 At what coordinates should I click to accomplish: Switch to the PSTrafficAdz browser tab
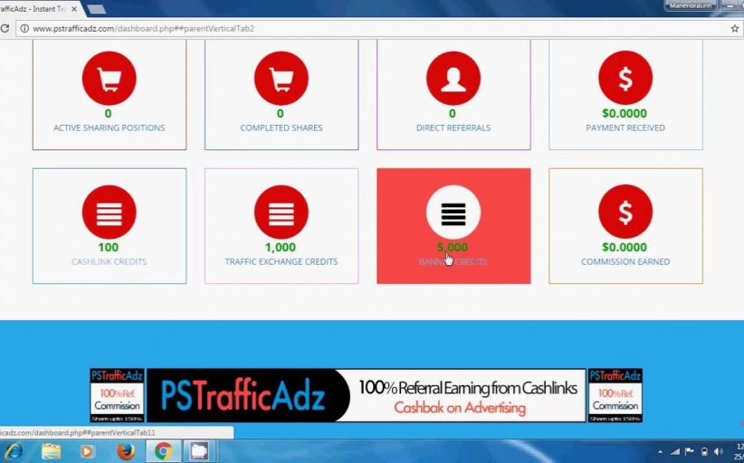click(36, 7)
